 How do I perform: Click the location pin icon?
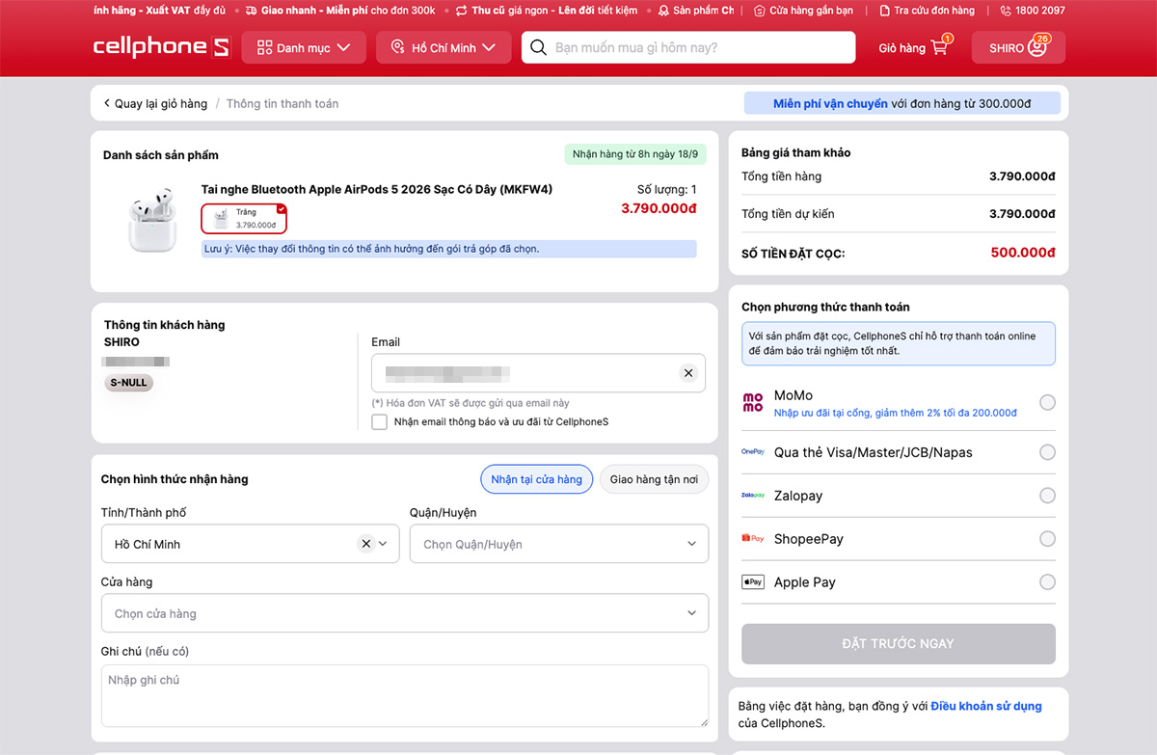pos(398,47)
